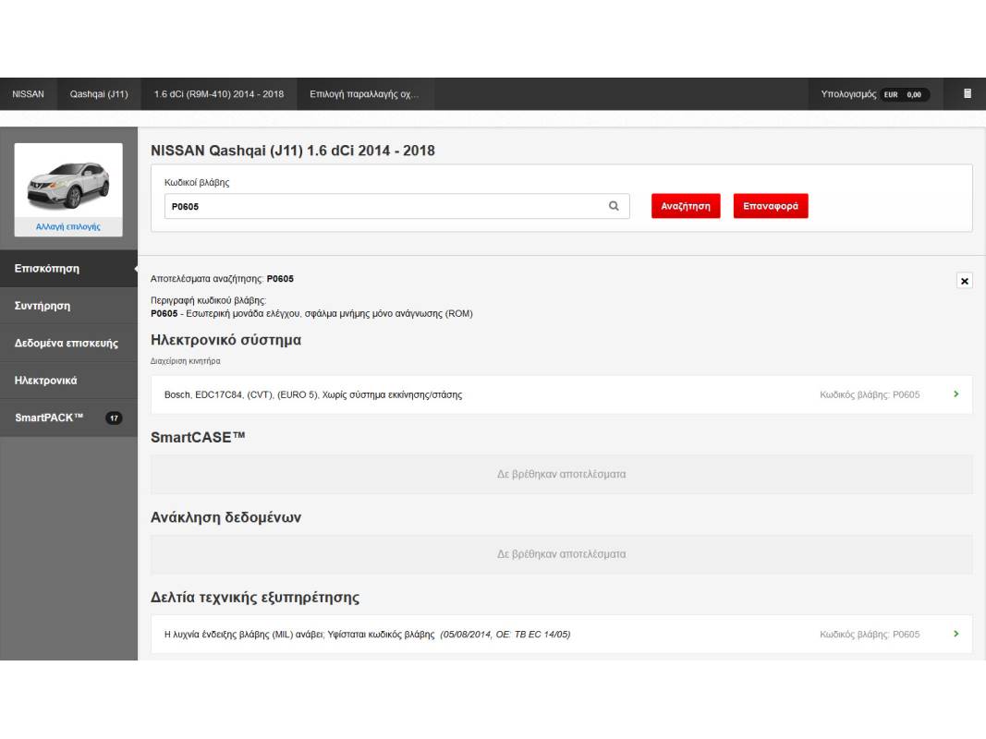This screenshot has width=986, height=739.
Task: Open SmartPACK™ in the sidebar
Action: pos(68,418)
